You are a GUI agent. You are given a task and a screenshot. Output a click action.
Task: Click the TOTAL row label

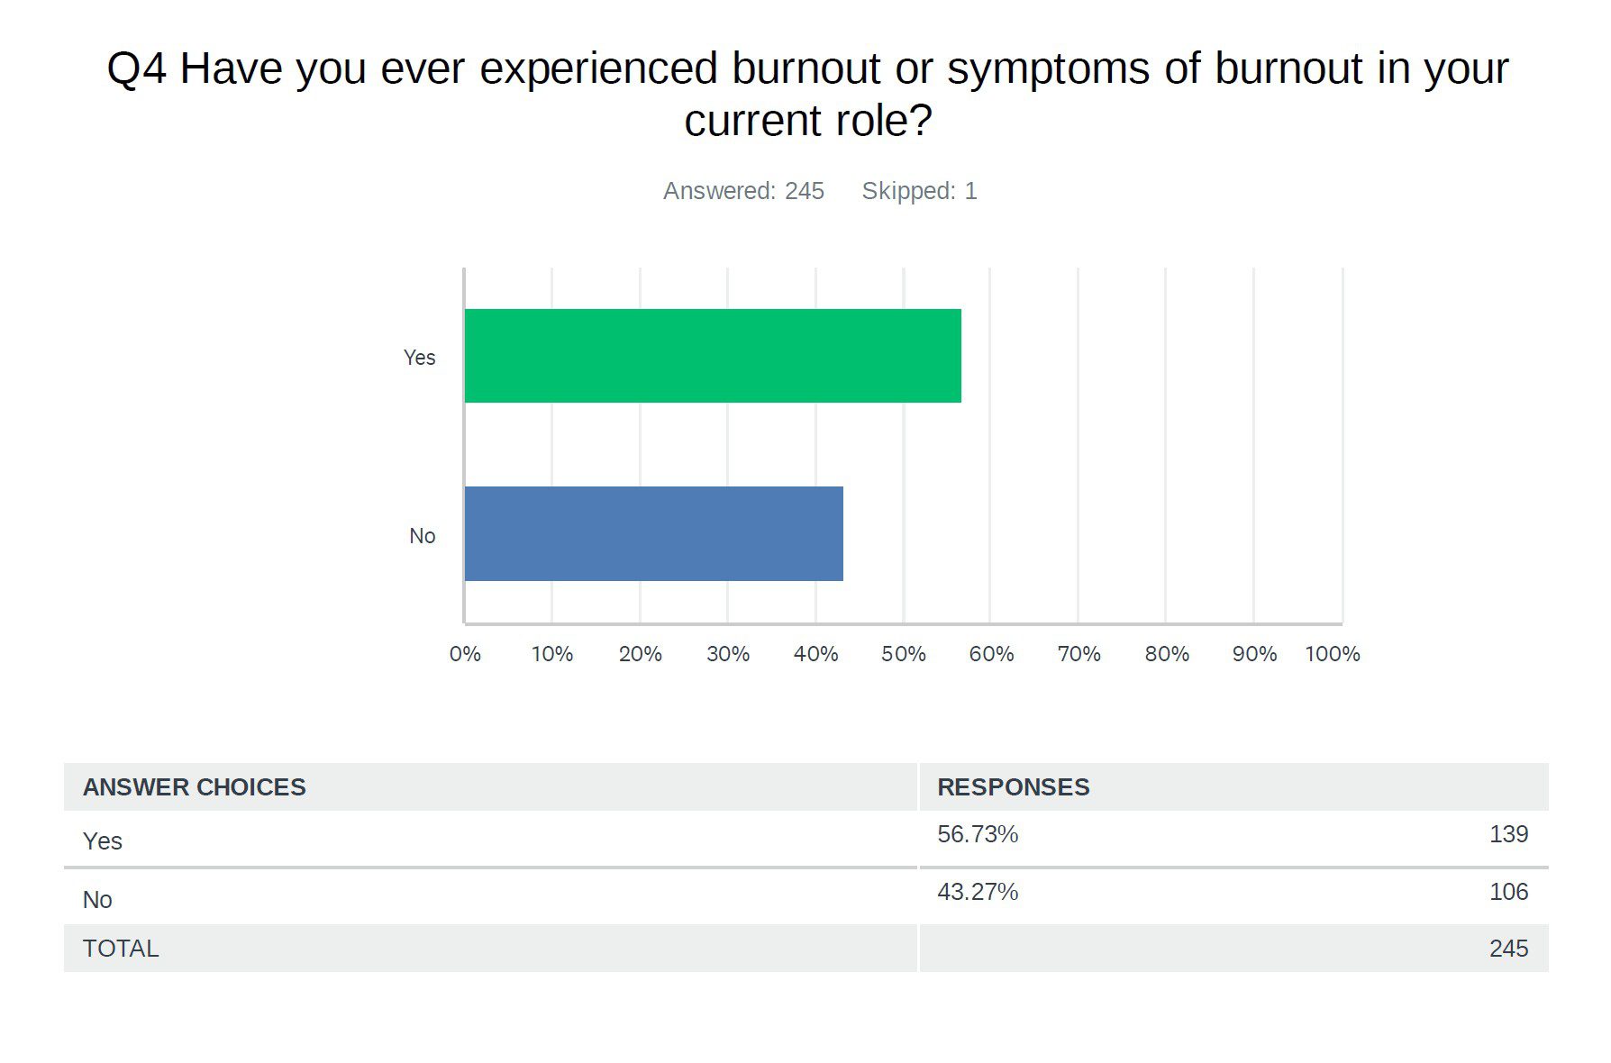pyautogui.click(x=121, y=949)
